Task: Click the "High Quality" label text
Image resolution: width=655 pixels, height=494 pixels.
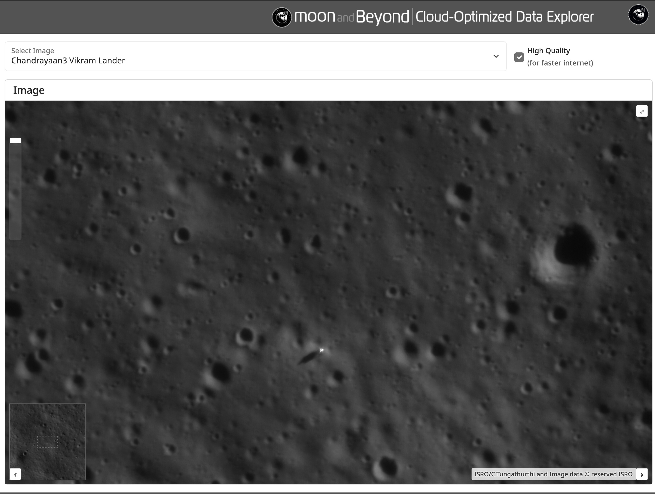Action: (x=548, y=51)
